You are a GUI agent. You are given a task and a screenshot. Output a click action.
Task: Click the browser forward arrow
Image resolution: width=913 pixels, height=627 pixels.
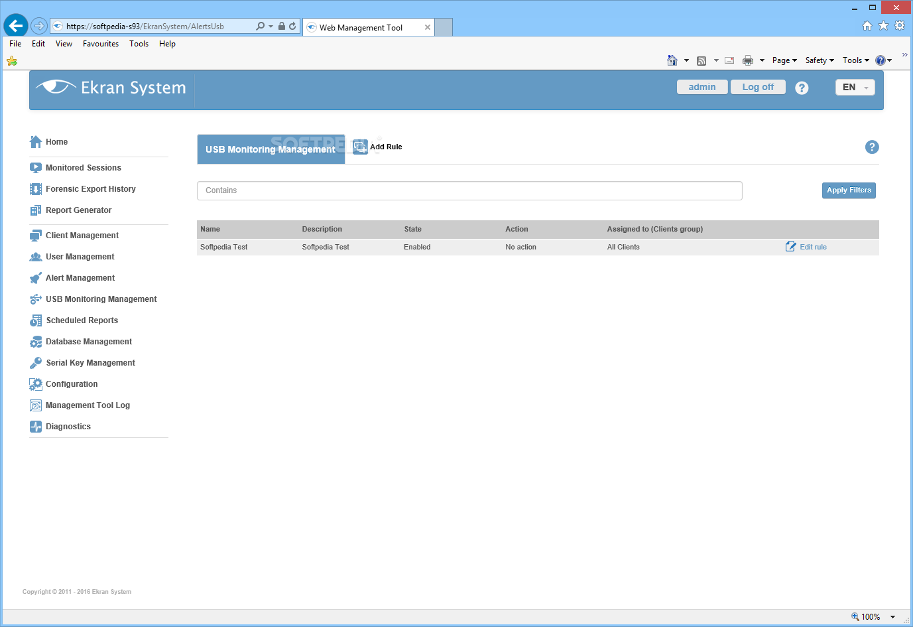39,26
